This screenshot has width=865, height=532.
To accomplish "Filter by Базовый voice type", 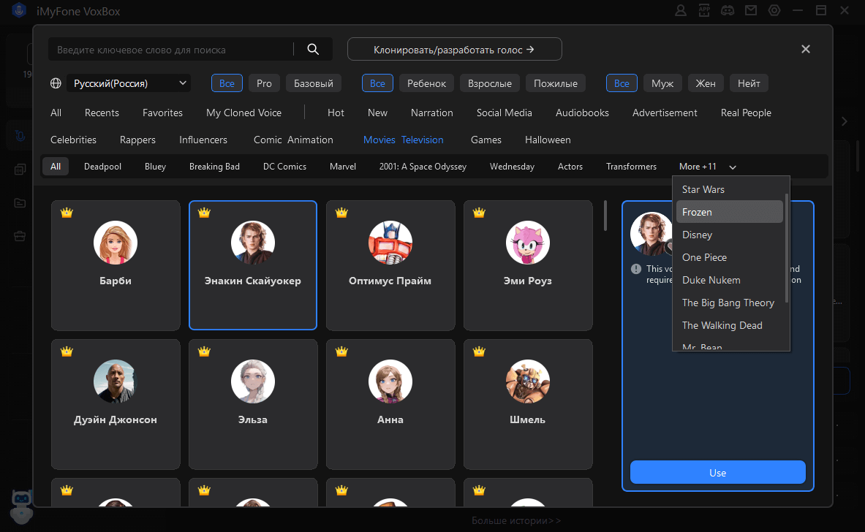I will 314,83.
